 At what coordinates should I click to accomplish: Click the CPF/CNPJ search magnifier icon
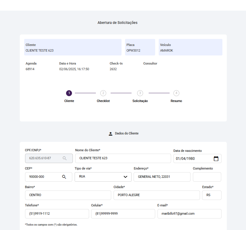pyautogui.click(x=65, y=158)
